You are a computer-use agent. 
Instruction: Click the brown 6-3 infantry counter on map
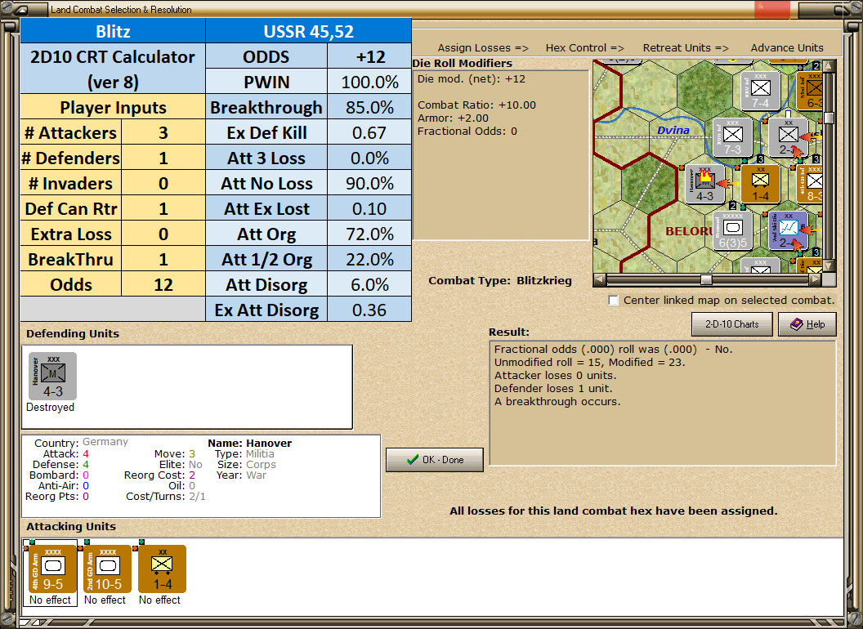tap(810, 90)
